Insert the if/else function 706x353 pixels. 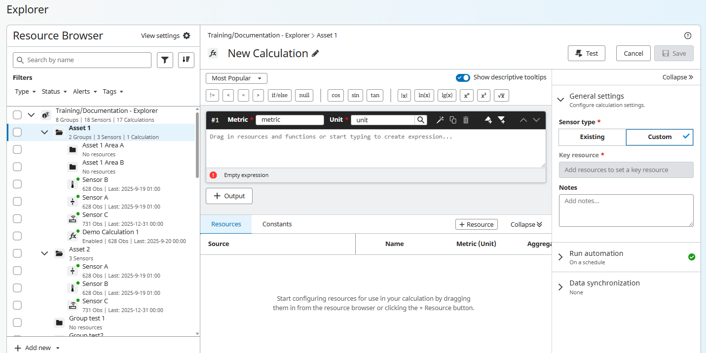280,95
